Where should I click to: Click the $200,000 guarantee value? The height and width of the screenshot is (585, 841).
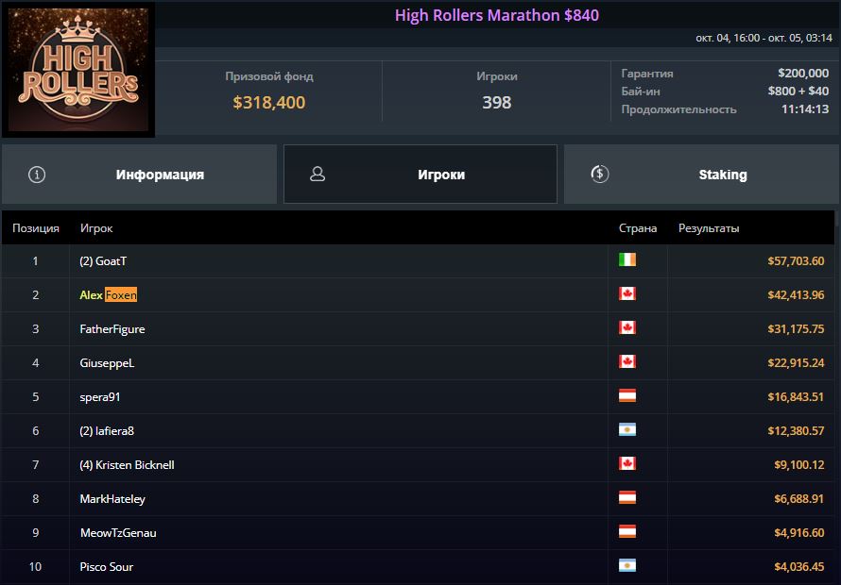point(803,74)
